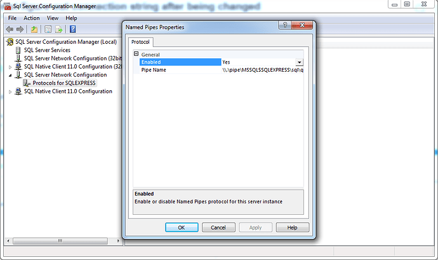The width and height of the screenshot is (438, 260).
Task: Click the Back arrow toolbar icon
Action: pos(10,29)
